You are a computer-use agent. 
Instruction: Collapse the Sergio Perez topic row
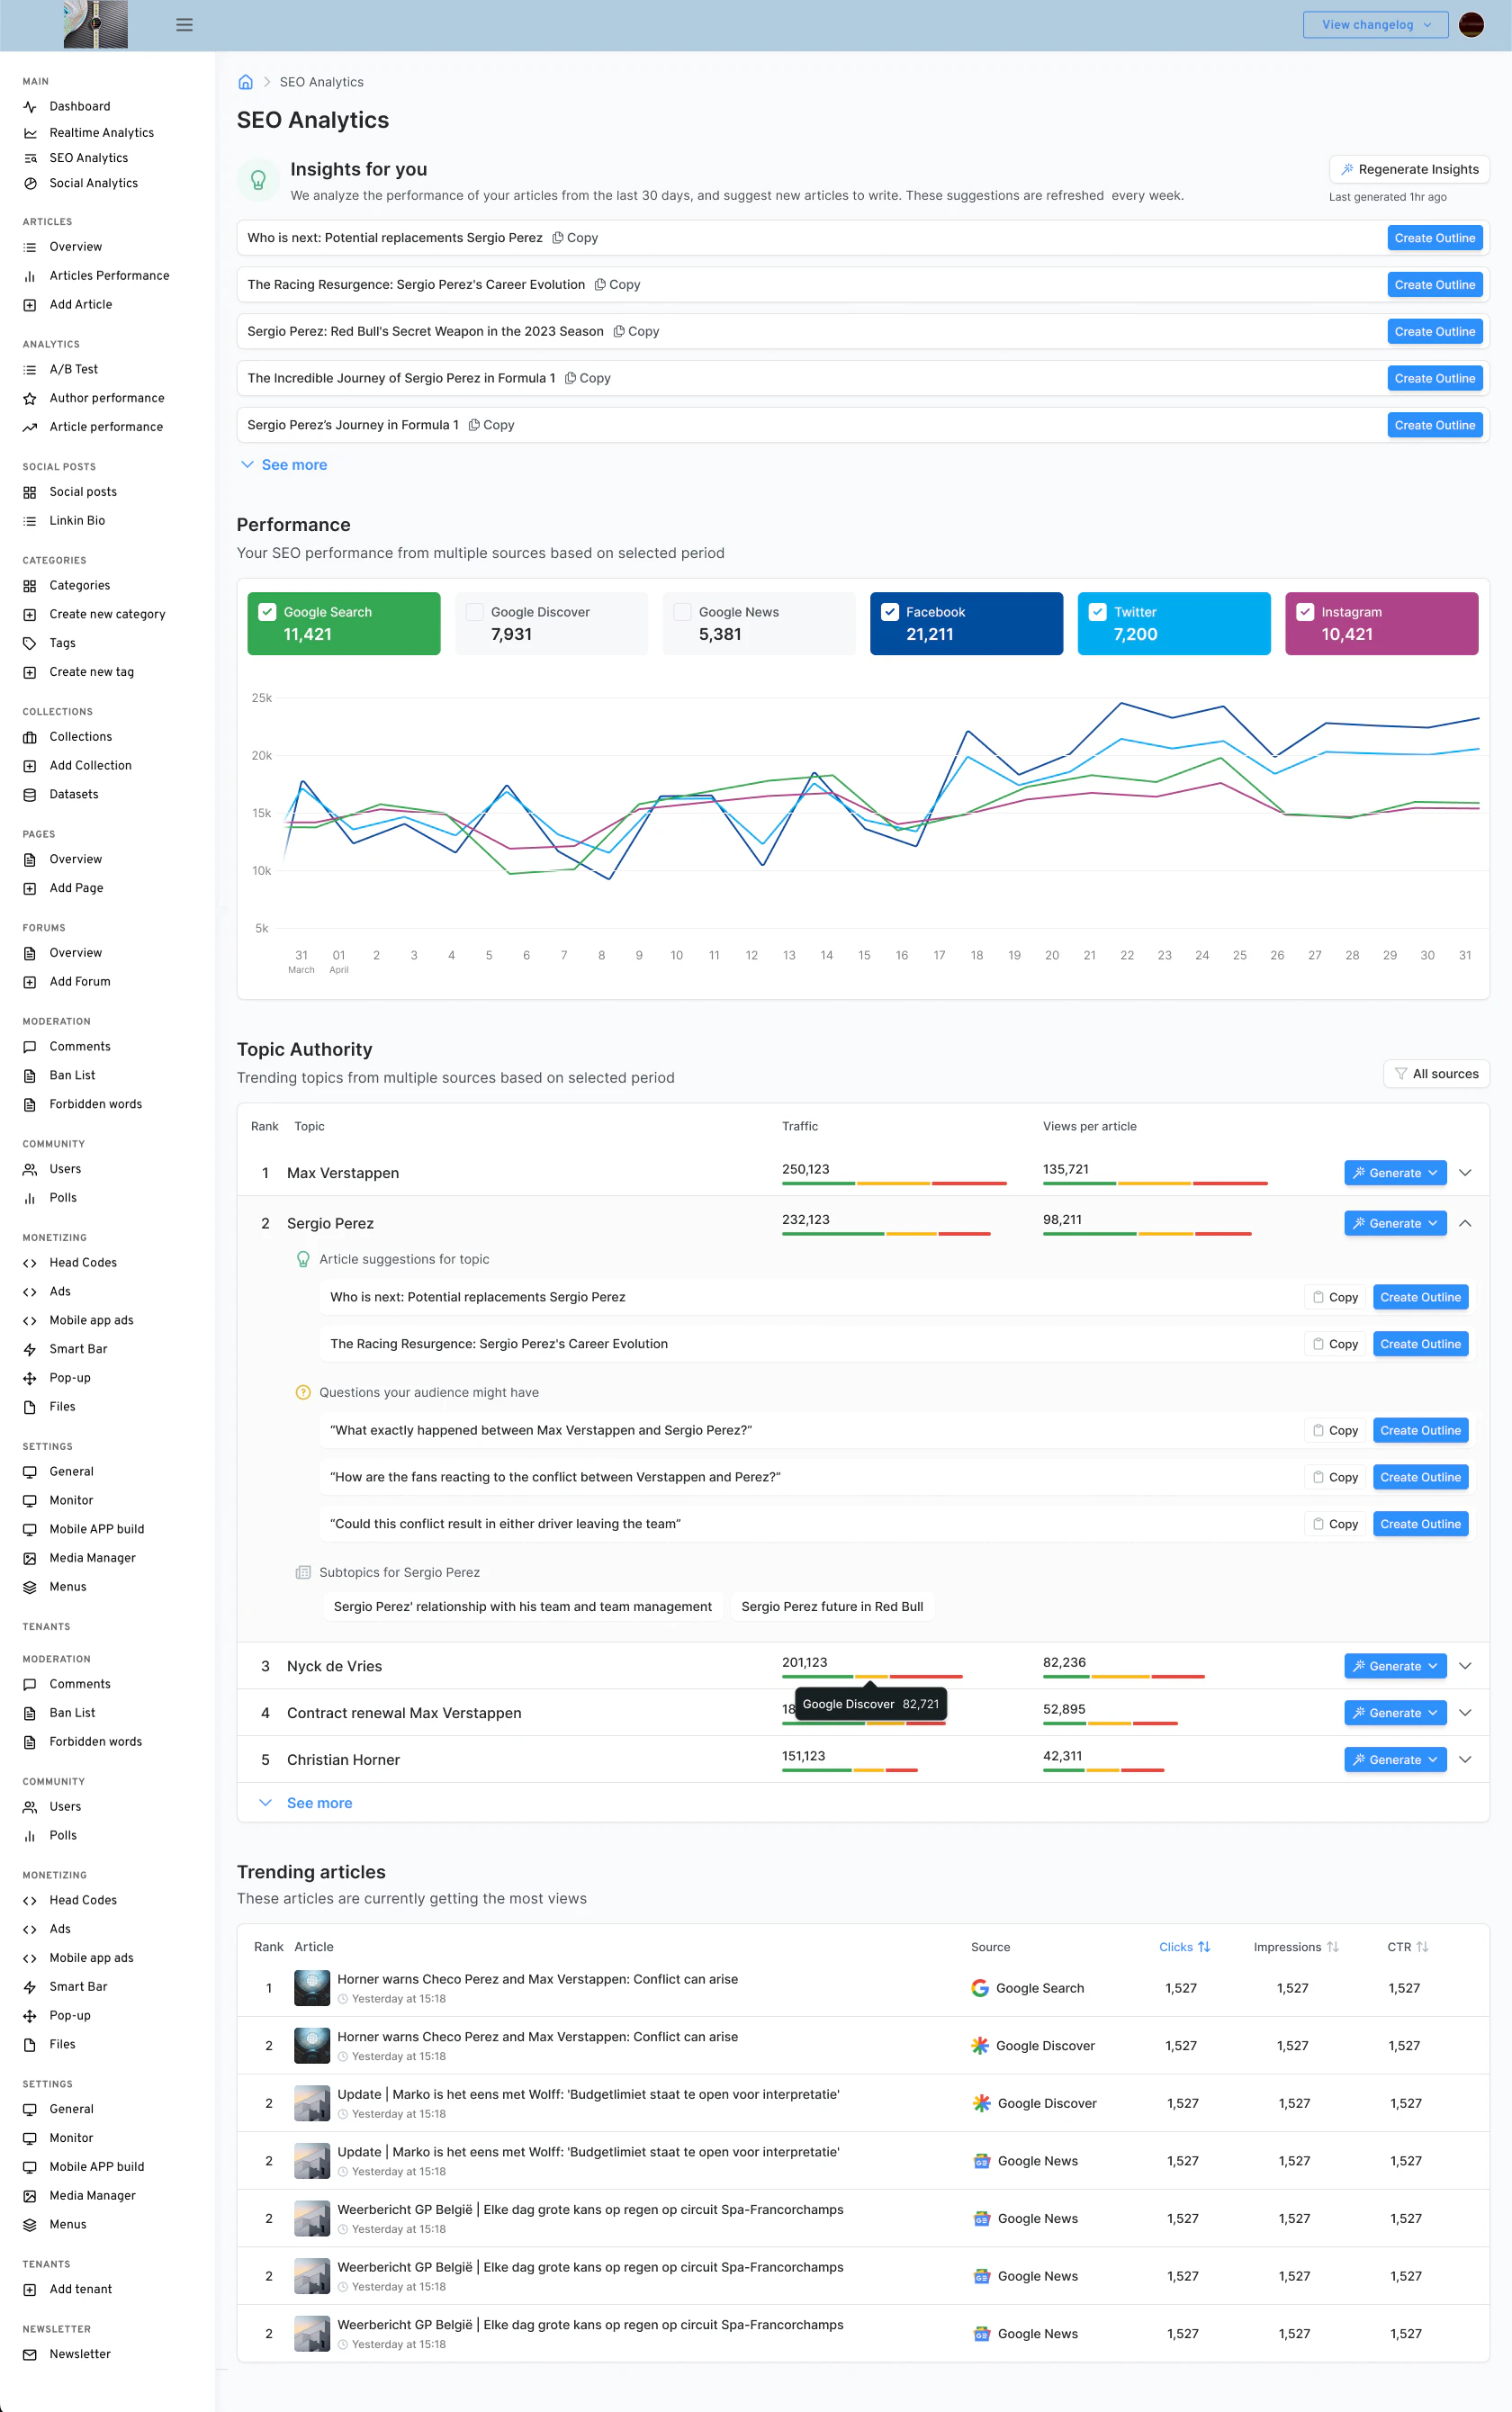coord(1466,1223)
